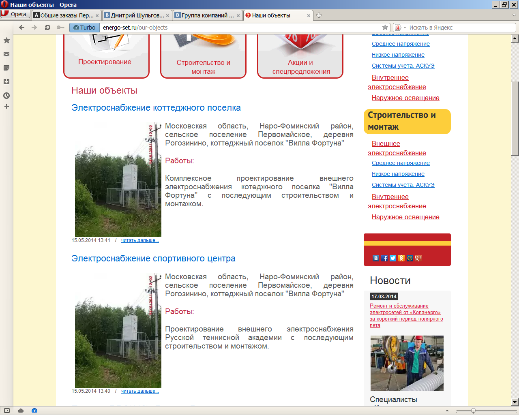Open the 'Строительство и монтаж' category card

(203, 56)
